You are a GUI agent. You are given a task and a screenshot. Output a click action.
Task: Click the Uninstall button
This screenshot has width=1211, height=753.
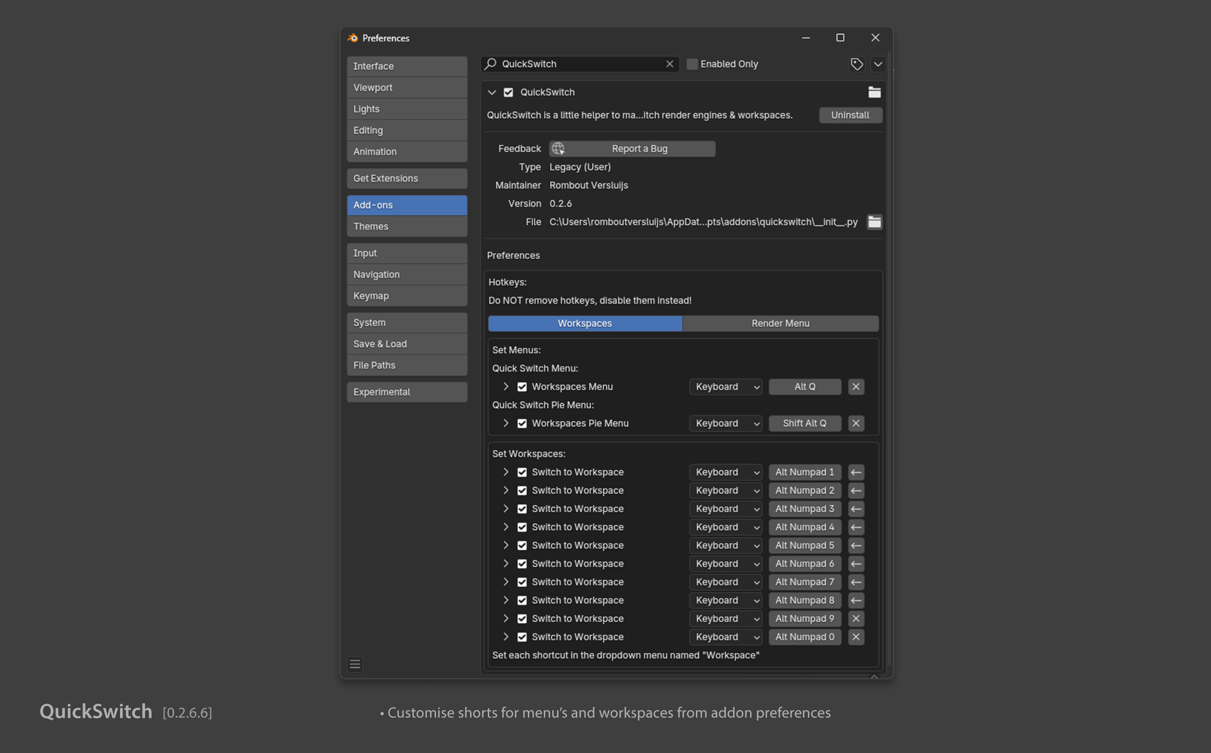850,116
